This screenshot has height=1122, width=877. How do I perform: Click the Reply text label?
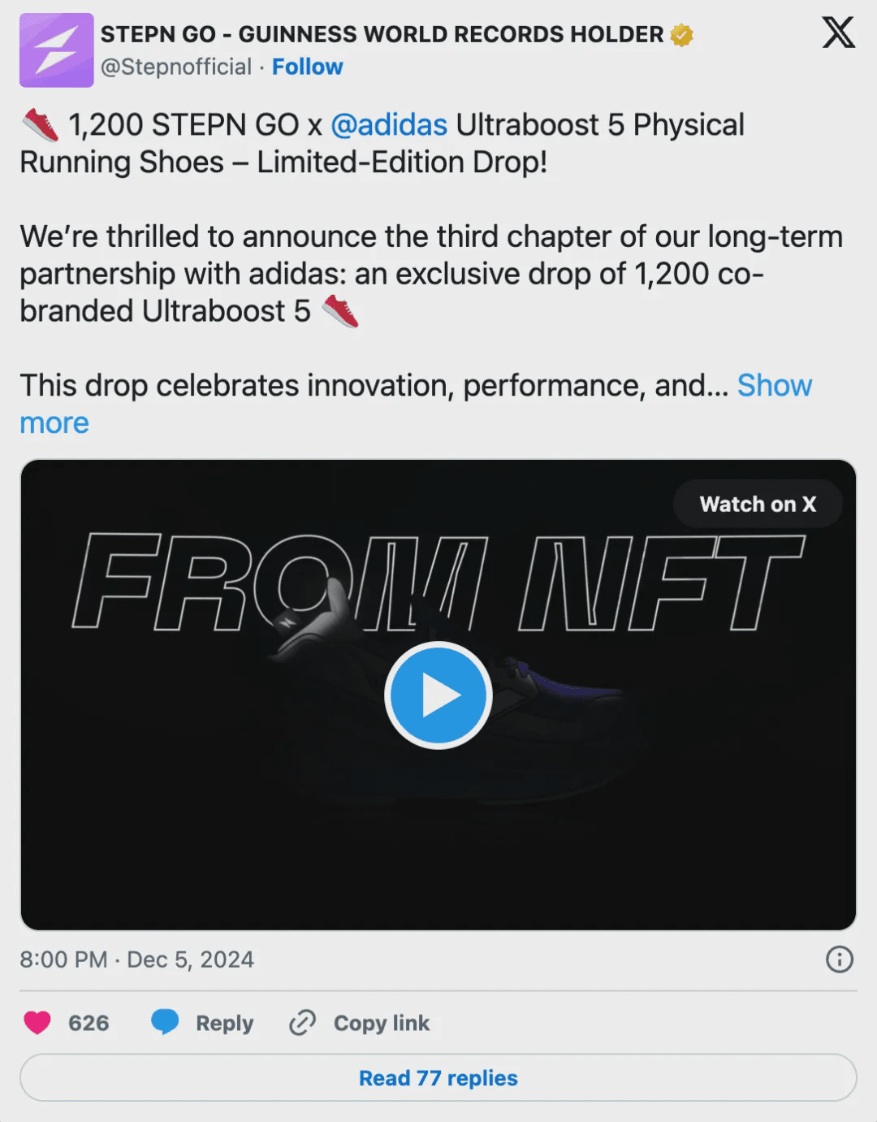tap(224, 1023)
